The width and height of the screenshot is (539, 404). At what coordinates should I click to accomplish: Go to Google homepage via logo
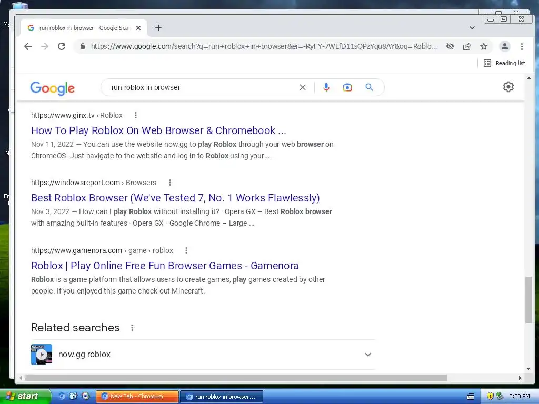(52, 88)
